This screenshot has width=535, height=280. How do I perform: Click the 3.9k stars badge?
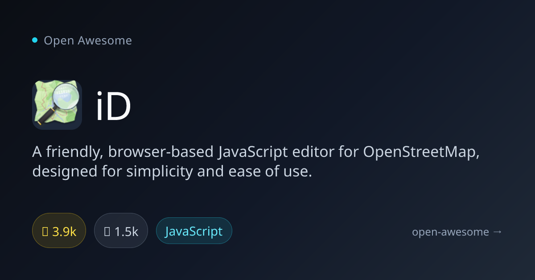pyautogui.click(x=59, y=231)
